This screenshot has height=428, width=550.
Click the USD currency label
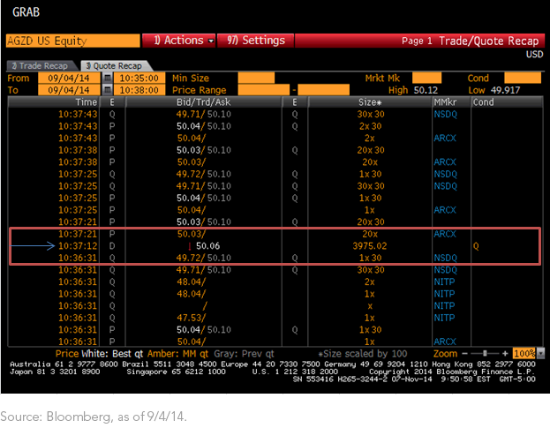coord(534,55)
